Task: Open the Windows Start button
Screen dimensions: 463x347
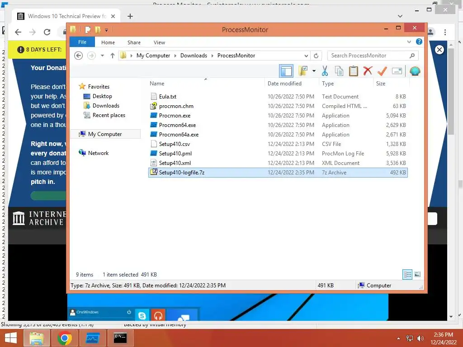Action: [x=11, y=338]
